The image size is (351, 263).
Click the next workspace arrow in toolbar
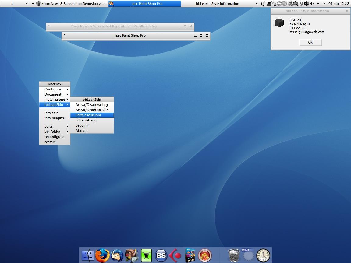33,4
